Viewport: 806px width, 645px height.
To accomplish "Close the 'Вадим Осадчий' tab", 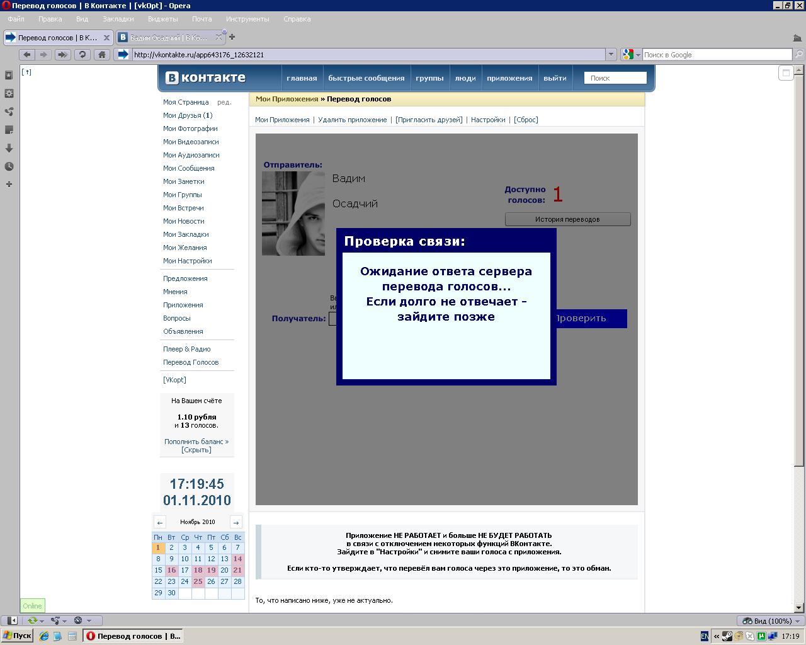I will click(x=219, y=37).
